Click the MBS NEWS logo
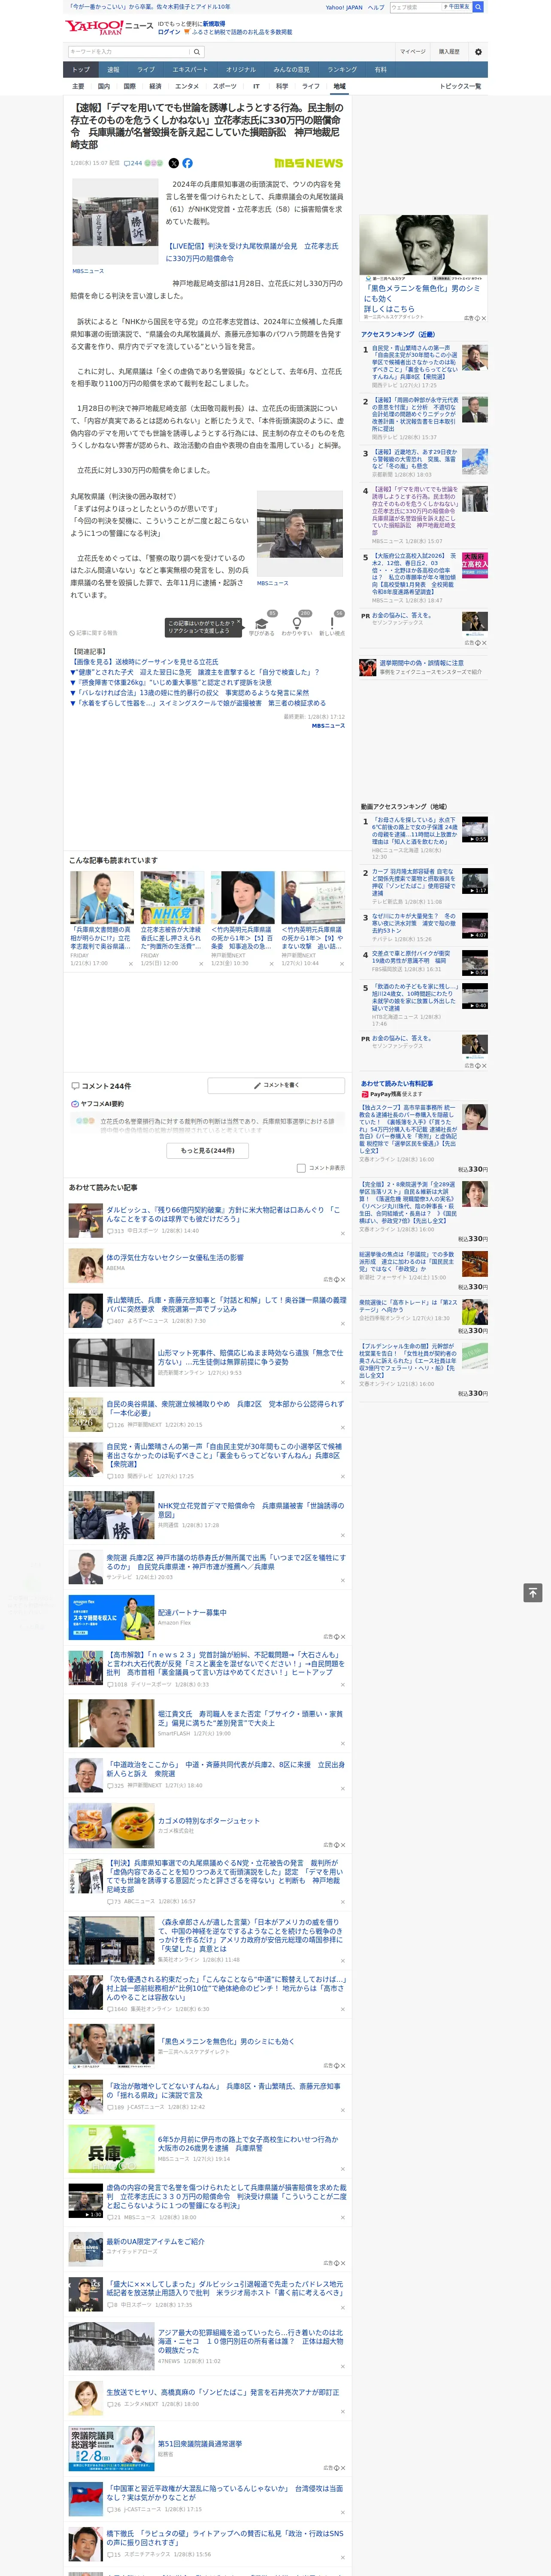 pyautogui.click(x=308, y=163)
